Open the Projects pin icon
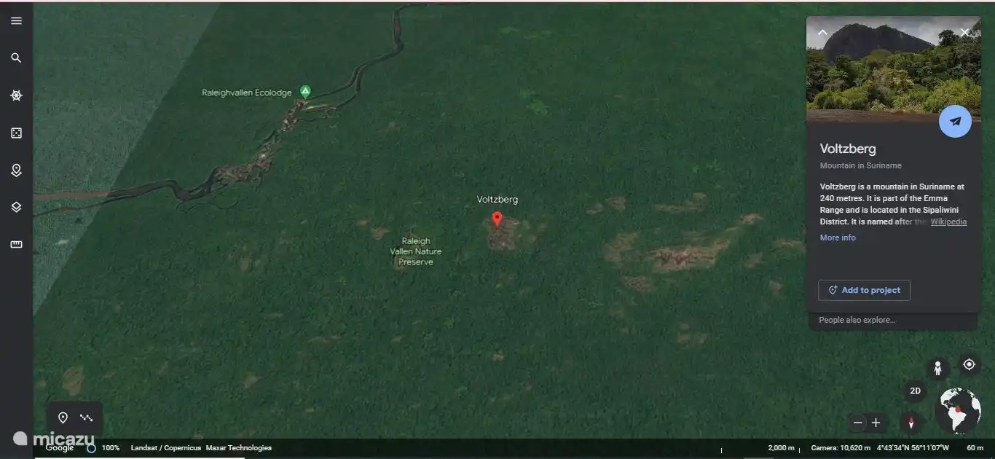Image resolution: width=995 pixels, height=459 pixels. (x=16, y=170)
